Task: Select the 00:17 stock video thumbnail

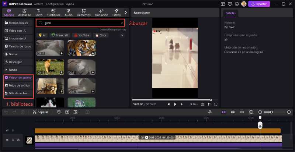Action: click(x=81, y=86)
